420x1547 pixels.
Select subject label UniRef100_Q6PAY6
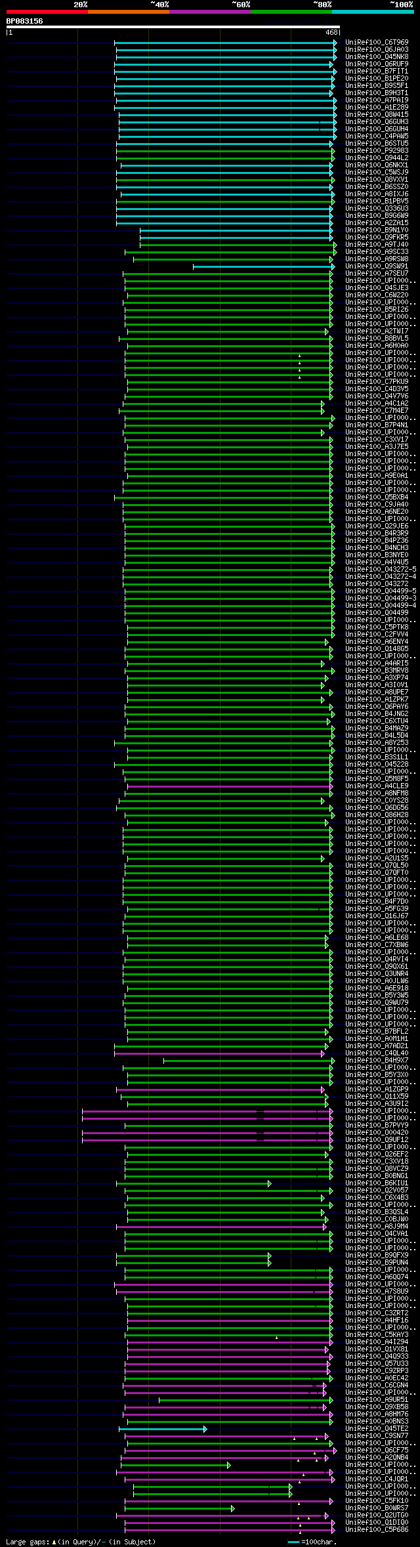[x=377, y=706]
